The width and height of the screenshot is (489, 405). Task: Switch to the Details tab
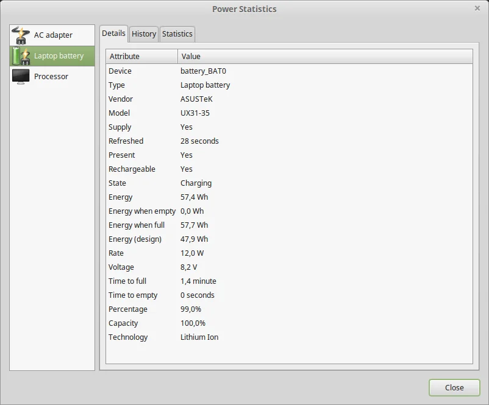pos(113,33)
